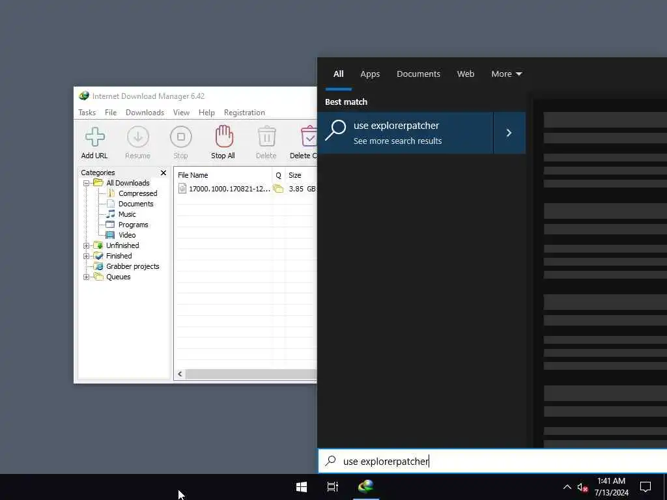Open the More dropdown in search

click(507, 74)
